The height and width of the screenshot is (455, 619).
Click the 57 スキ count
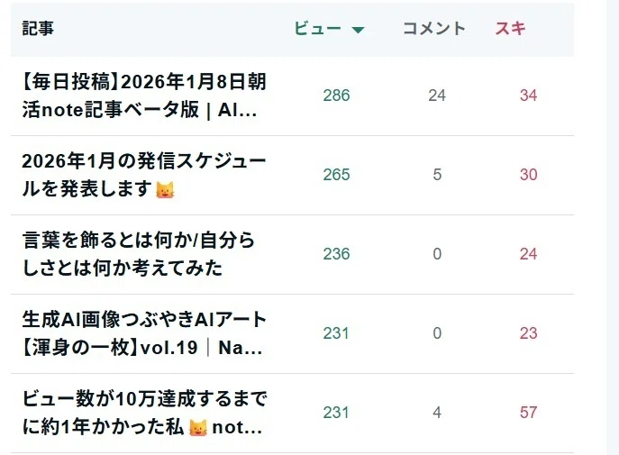(528, 413)
